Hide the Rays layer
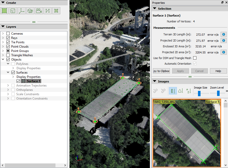The width and height of the screenshot is (228, 168). click(x=8, y=38)
